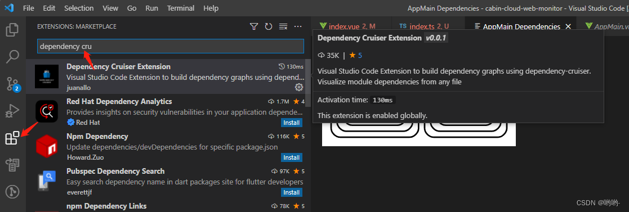Open Dependency Cruiser Extension manage gear

click(299, 87)
